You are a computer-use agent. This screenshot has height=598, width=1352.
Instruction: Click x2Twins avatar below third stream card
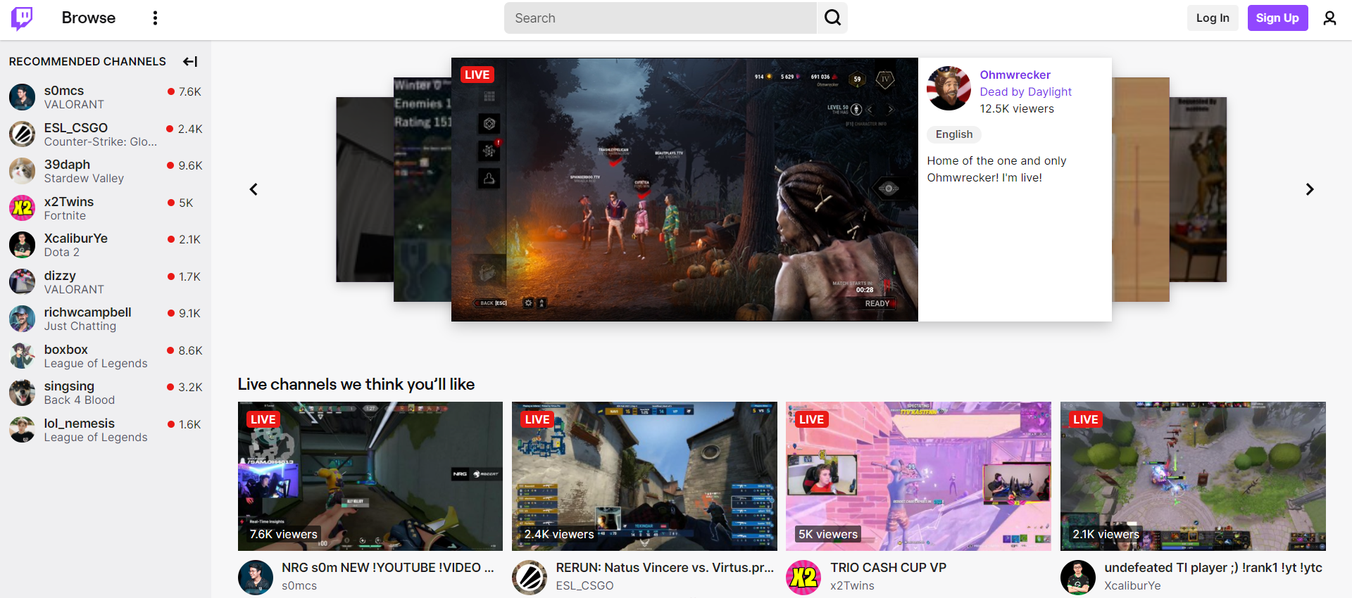pyautogui.click(x=803, y=578)
